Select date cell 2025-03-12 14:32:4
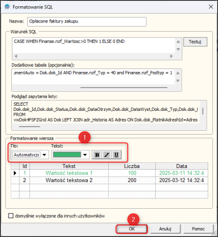 tap(182, 180)
